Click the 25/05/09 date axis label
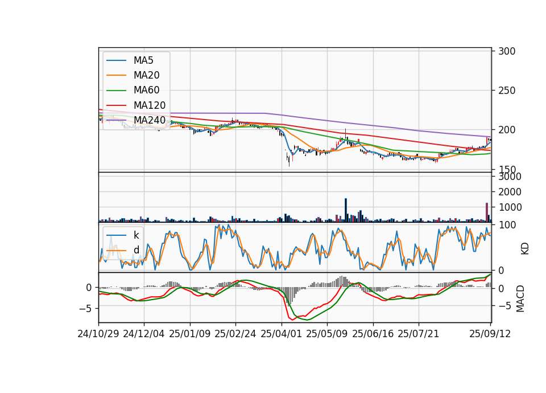 327,334
